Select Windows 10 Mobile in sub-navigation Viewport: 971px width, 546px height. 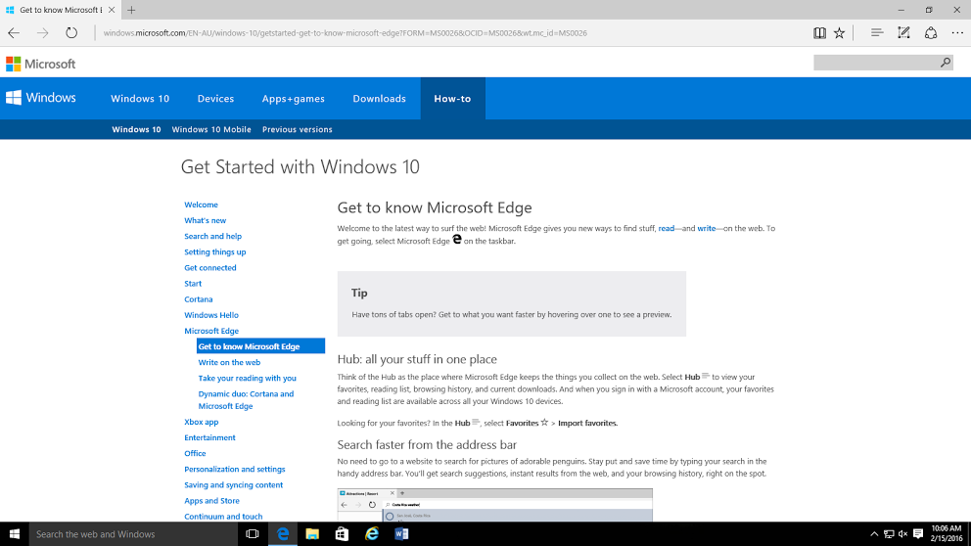click(x=211, y=129)
